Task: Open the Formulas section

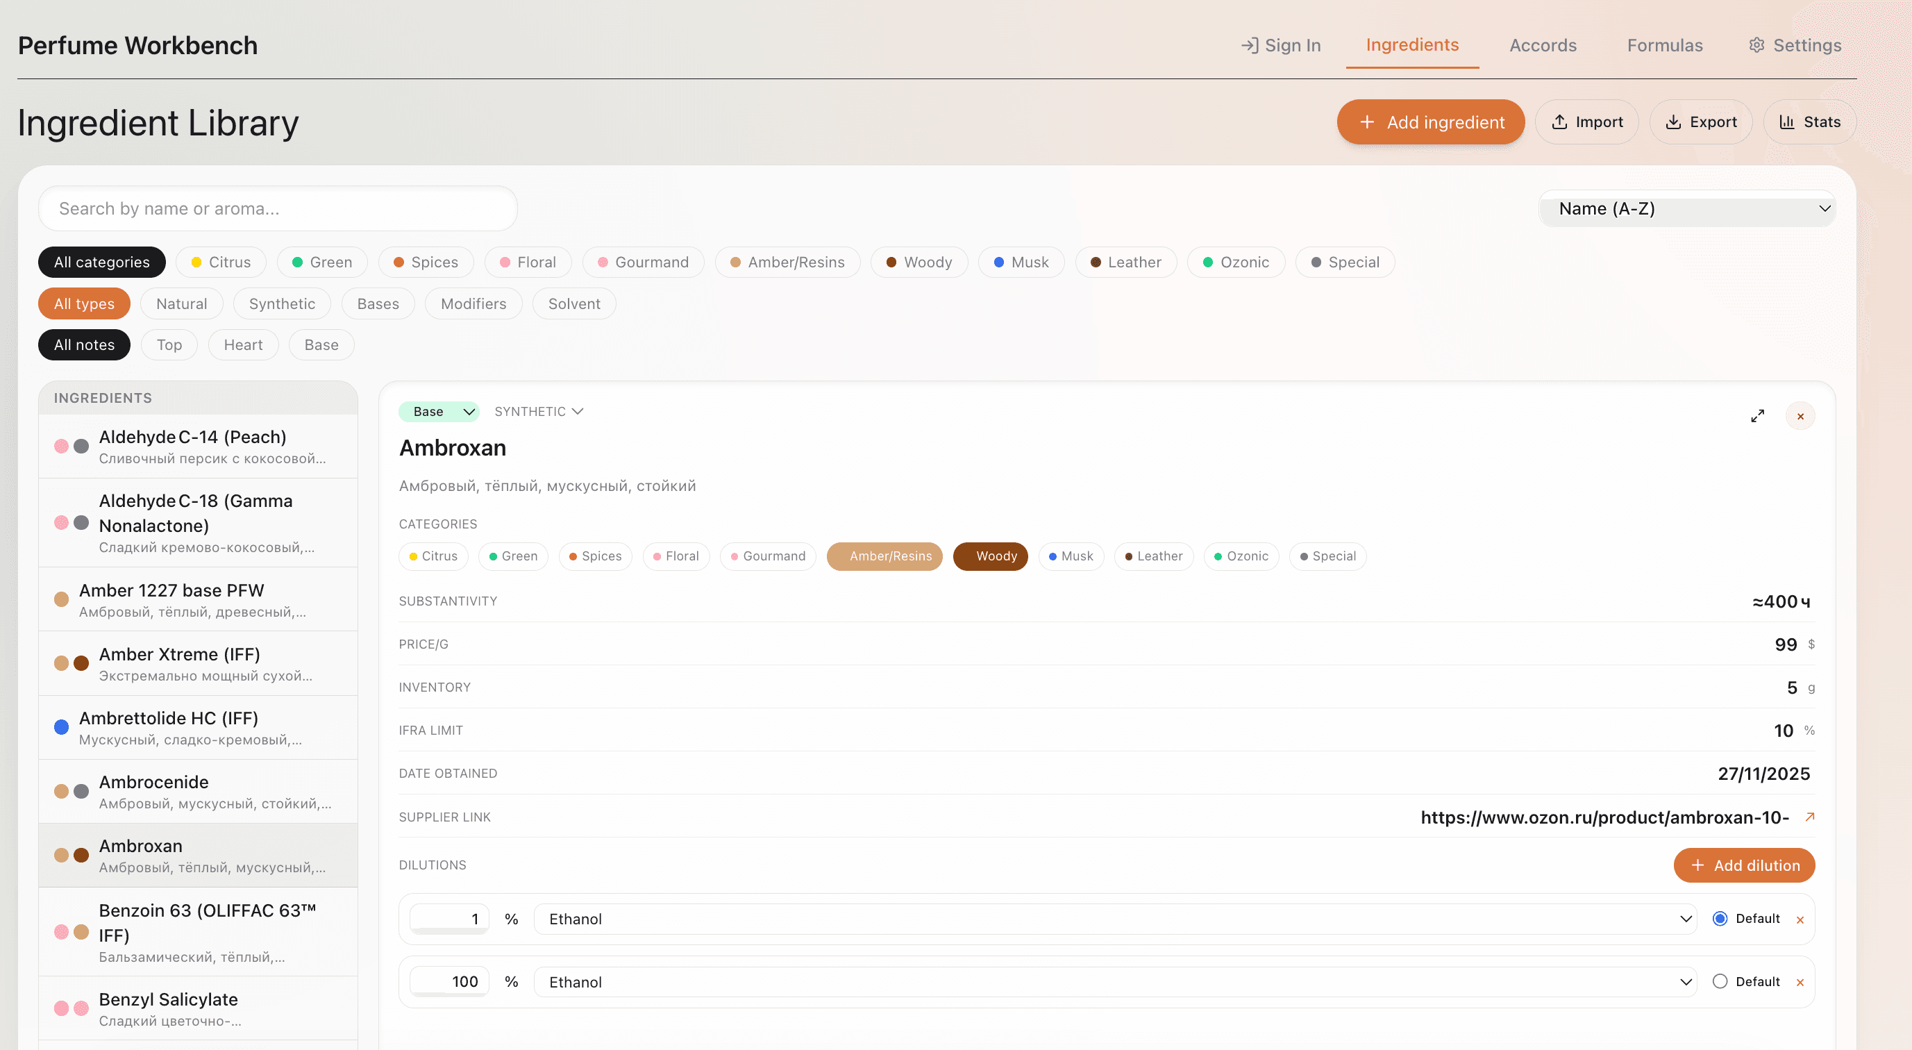Action: [x=1665, y=44]
